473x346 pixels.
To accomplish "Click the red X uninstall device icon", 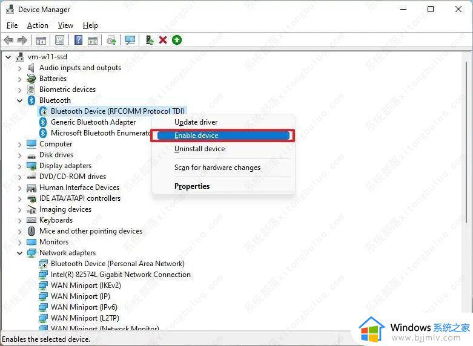I will pos(163,40).
